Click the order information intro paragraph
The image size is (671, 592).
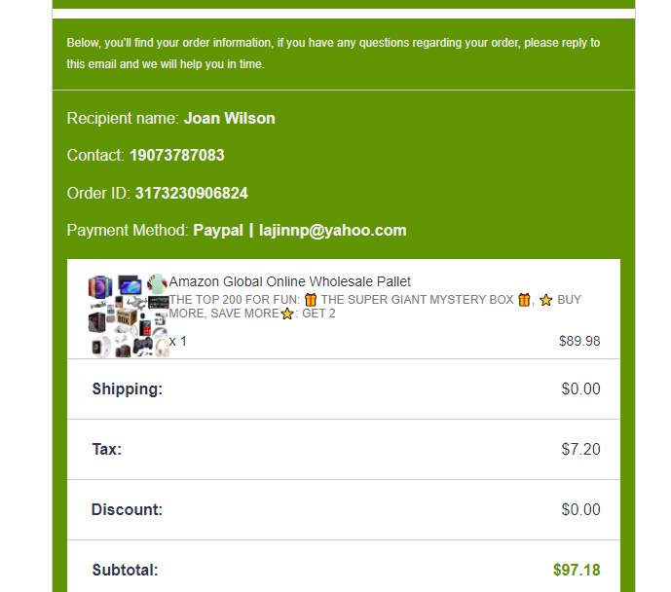pos(333,54)
